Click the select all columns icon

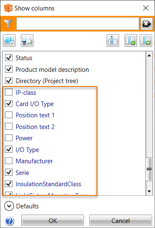pos(9,41)
